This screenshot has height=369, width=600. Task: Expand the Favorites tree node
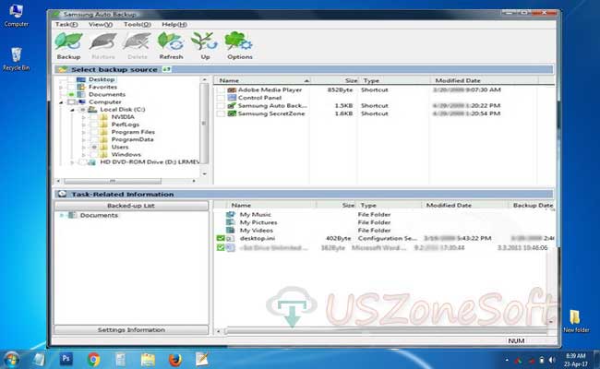(61, 88)
